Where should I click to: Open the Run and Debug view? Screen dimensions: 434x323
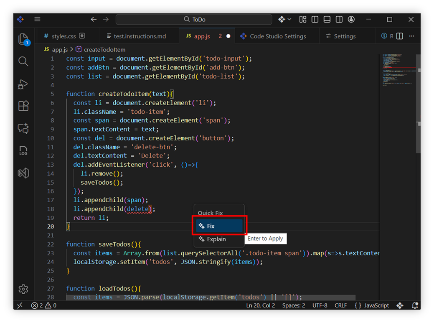(23, 84)
